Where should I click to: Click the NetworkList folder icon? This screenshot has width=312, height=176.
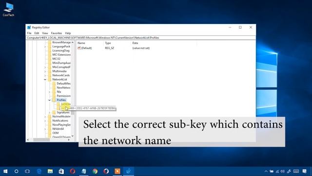coord(50,79)
